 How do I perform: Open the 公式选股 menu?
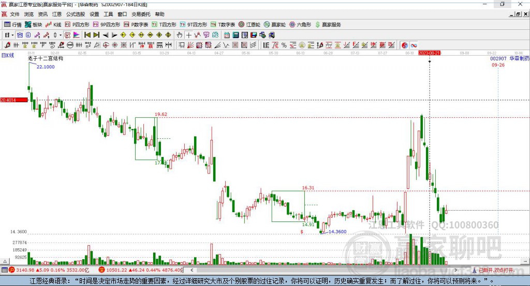click(76, 14)
